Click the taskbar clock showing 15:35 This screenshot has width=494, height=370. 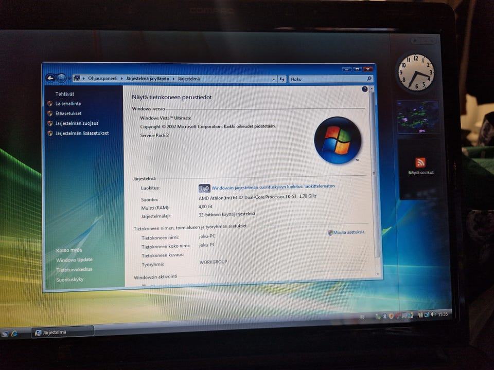click(x=443, y=314)
